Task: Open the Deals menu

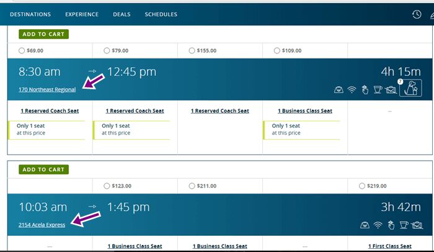Action: click(x=122, y=14)
